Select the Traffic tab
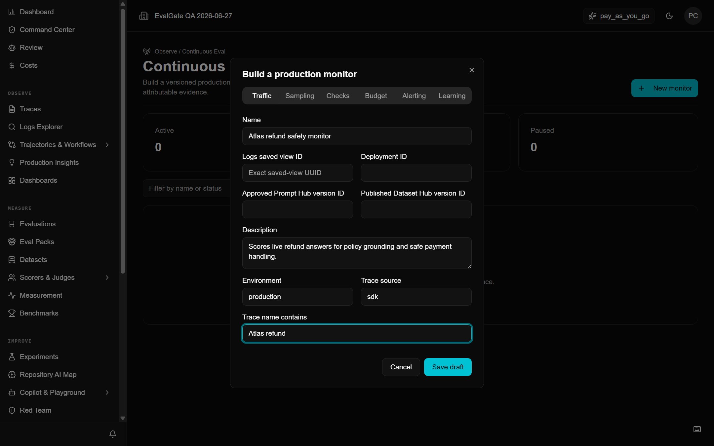The width and height of the screenshot is (714, 446). tap(262, 96)
